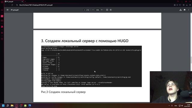Image resolution: width=192 pixels, height=108 pixels.
Task: Open a new tab with plus button
Action: pyautogui.click(x=25, y=1)
